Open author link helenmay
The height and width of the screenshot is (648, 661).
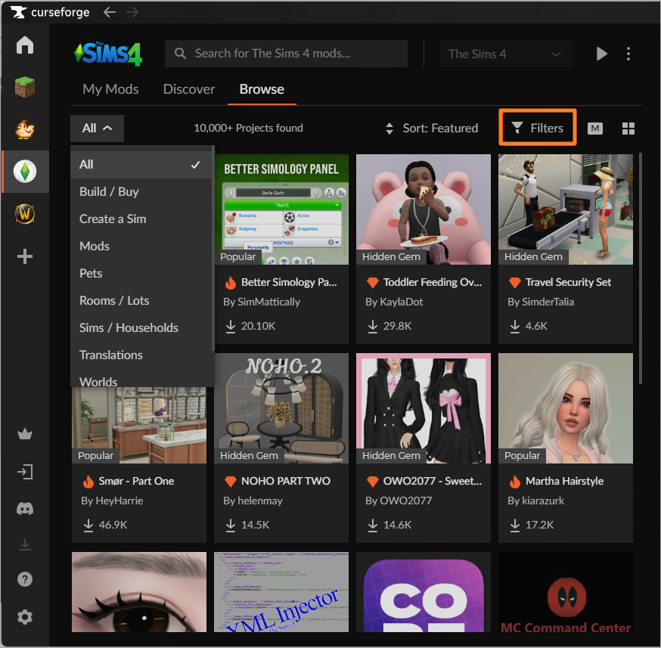(x=259, y=501)
